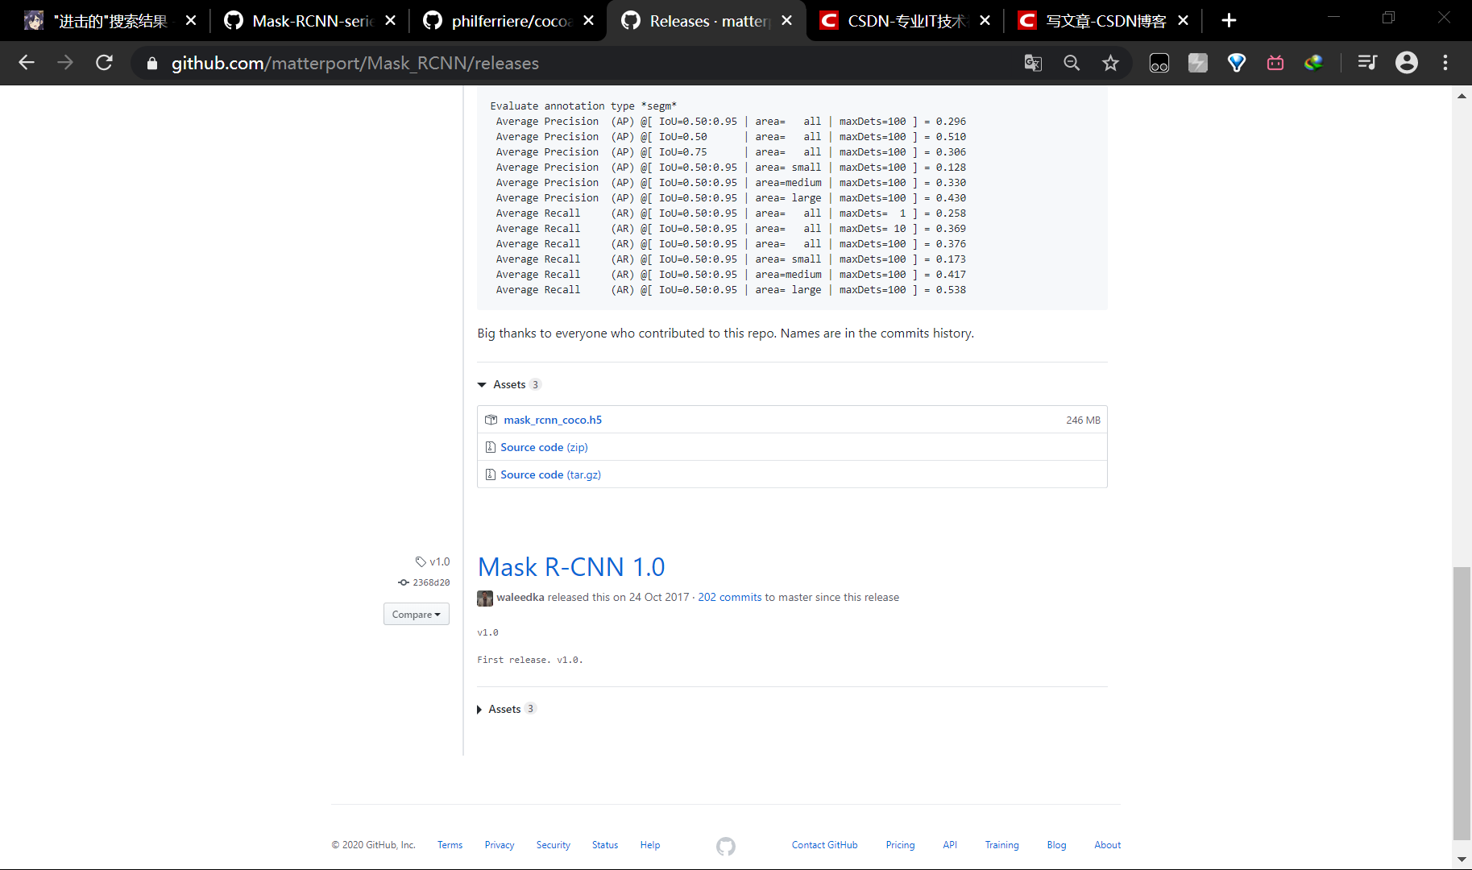
Task: Open the in-page zoom search icon
Action: tap(1072, 63)
